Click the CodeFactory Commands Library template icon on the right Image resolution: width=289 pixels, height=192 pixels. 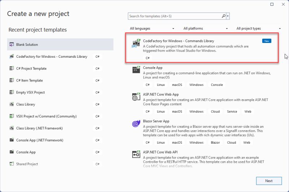(x=136, y=43)
